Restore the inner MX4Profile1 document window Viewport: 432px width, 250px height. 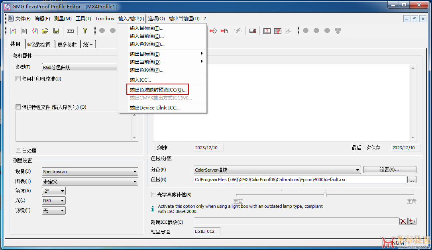414,19
